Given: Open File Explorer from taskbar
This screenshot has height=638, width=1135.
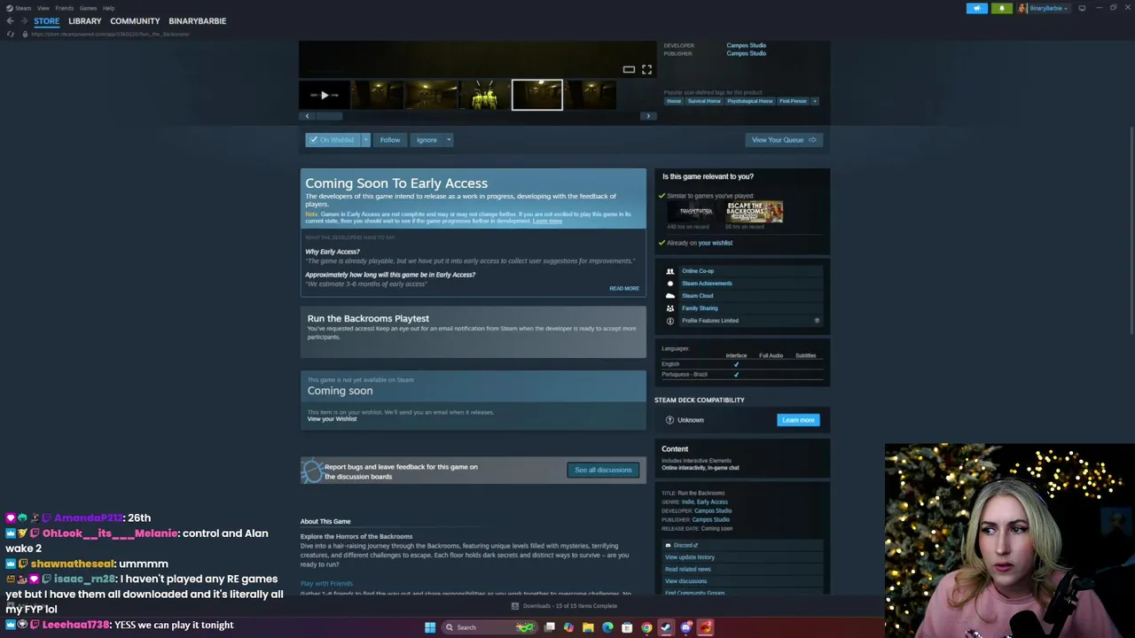Looking at the screenshot, I should click(588, 627).
